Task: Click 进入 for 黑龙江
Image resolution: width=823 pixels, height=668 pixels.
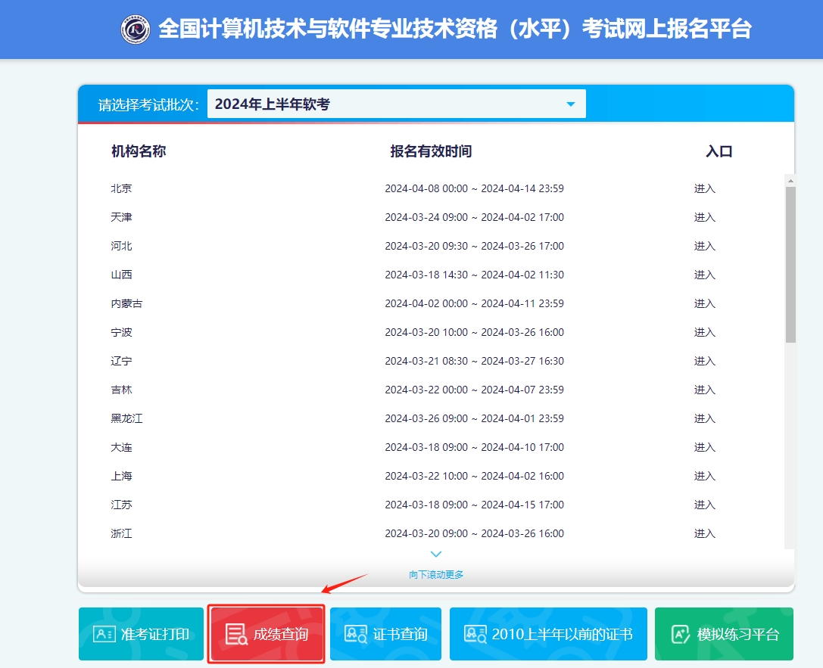Action: pyautogui.click(x=704, y=419)
